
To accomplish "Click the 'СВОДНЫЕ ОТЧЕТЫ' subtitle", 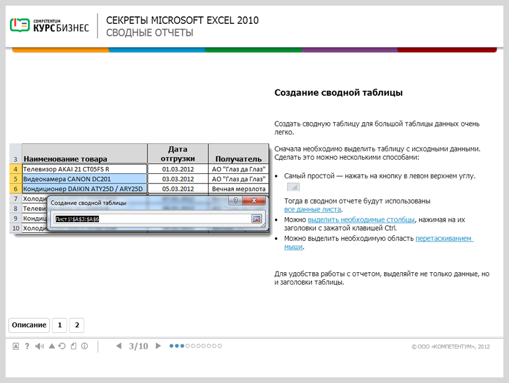I will [149, 33].
